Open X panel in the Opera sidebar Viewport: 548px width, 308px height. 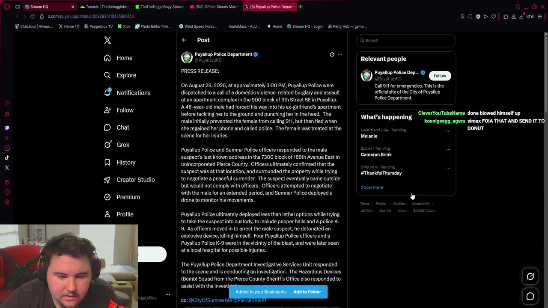pos(7,168)
